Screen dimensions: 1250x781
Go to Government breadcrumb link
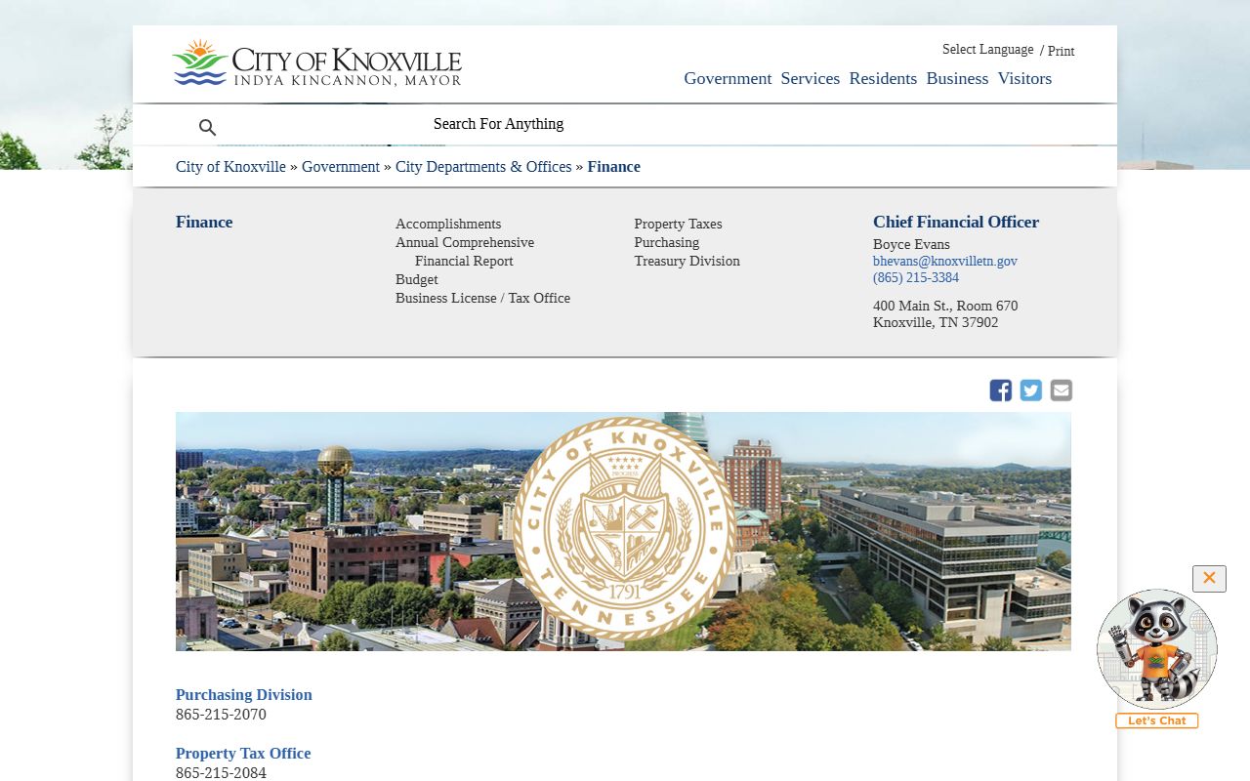click(x=341, y=167)
